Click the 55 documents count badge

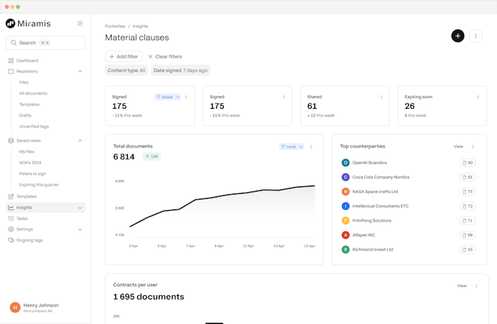click(x=467, y=250)
